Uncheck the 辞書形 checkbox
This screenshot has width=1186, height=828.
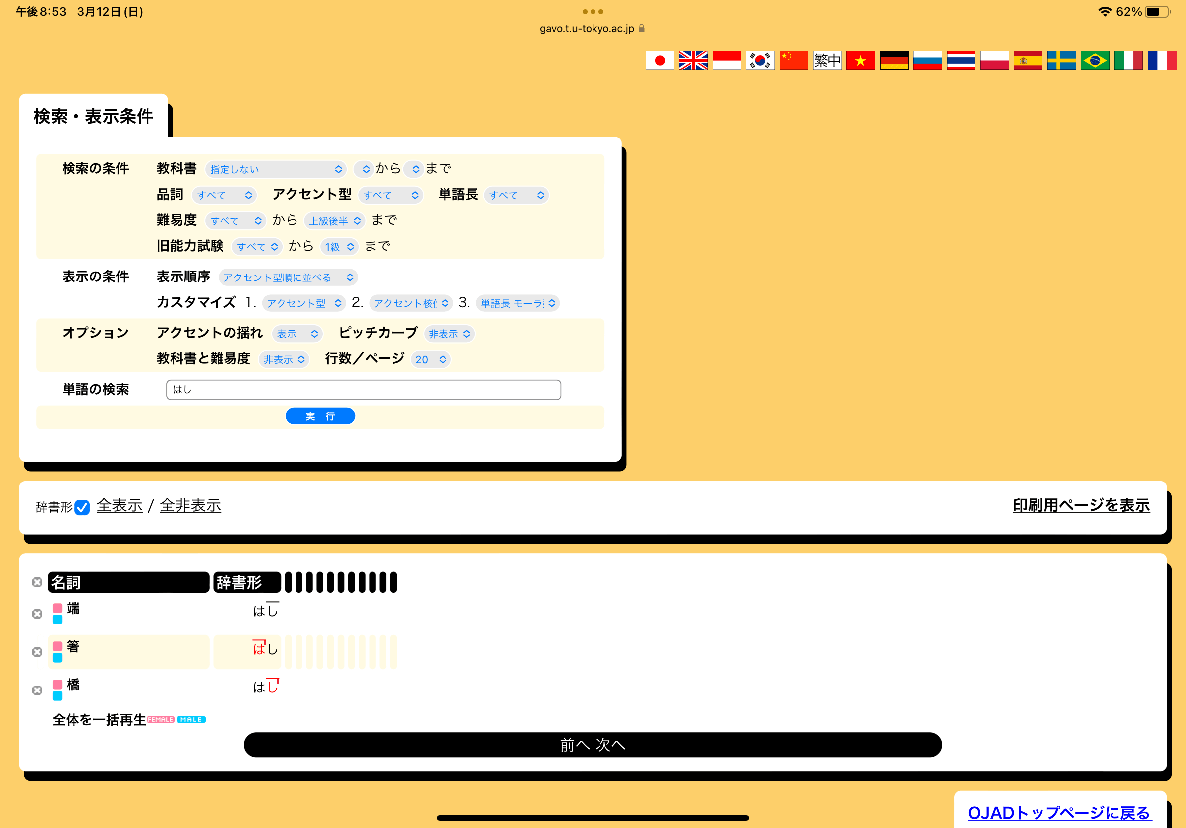point(82,508)
